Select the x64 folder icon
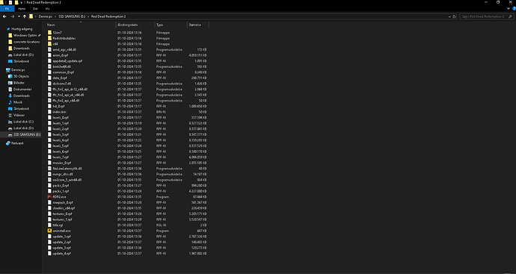The image size is (516, 274). tap(49, 44)
